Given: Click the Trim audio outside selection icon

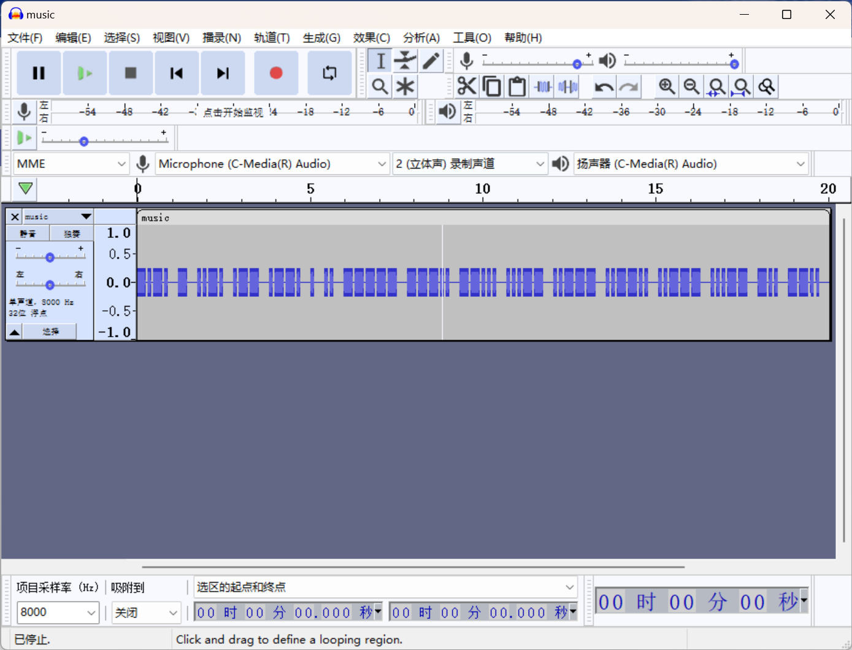Looking at the screenshot, I should click(543, 86).
